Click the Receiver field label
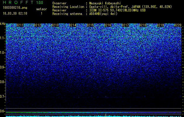Viewport: 184px width, 117px height. pos(59,10)
